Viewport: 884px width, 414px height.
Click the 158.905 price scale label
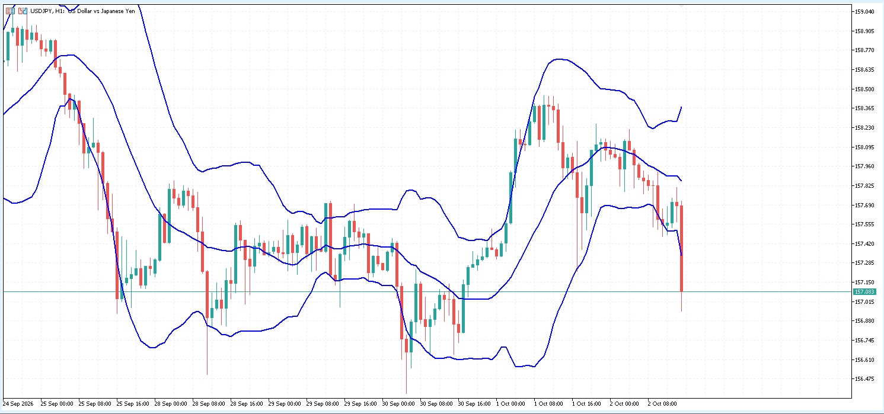pos(863,31)
